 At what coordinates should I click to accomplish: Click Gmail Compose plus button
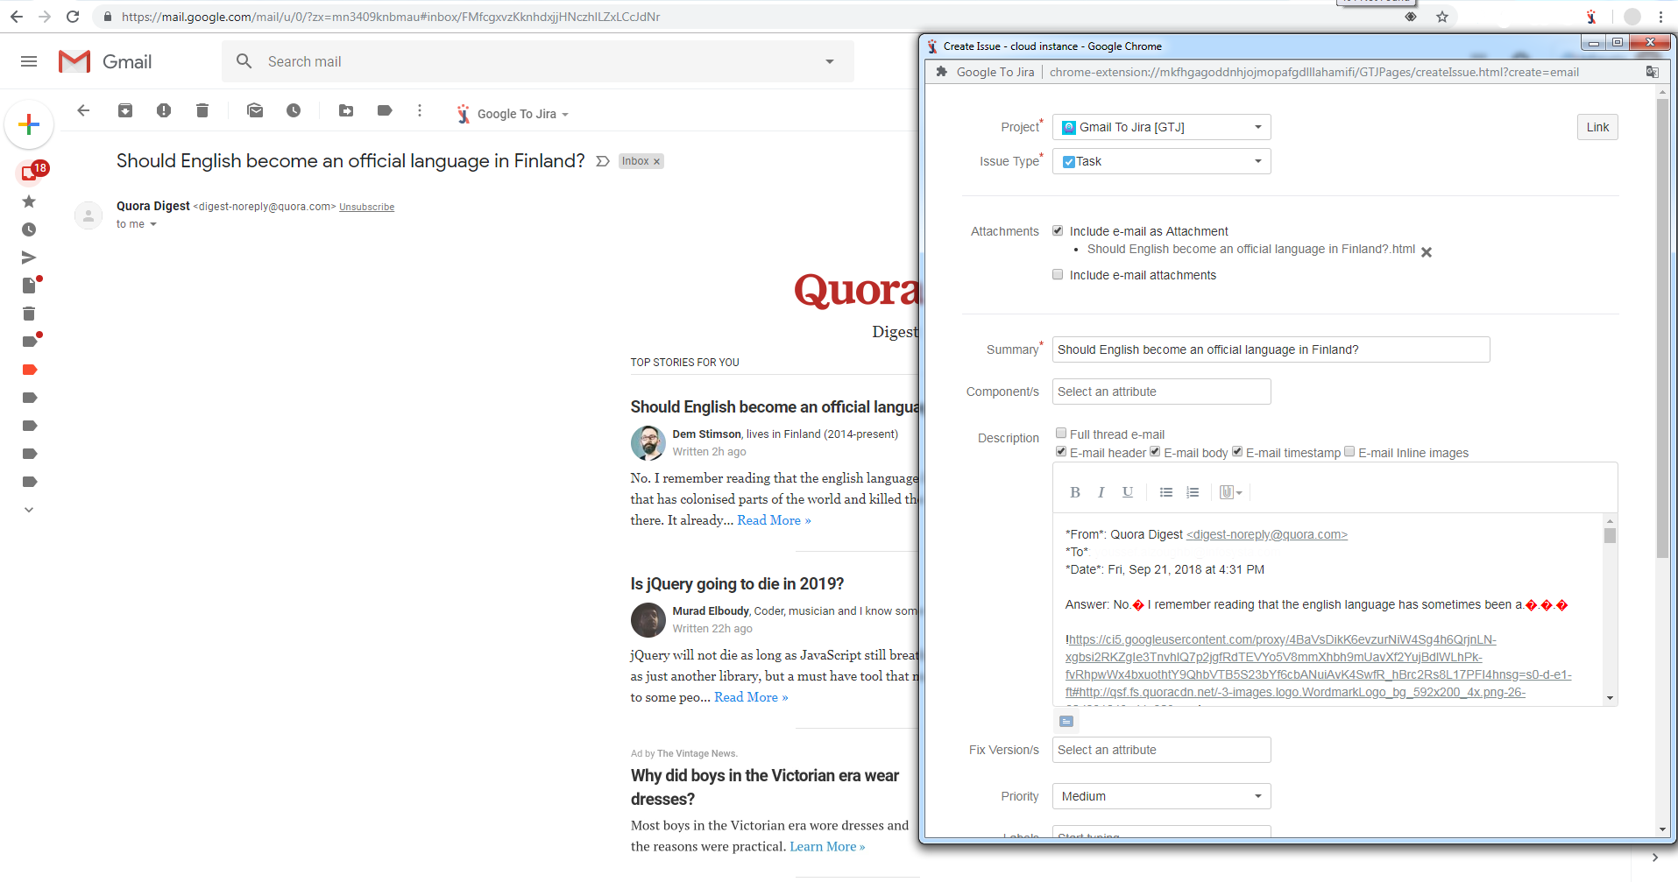click(29, 125)
